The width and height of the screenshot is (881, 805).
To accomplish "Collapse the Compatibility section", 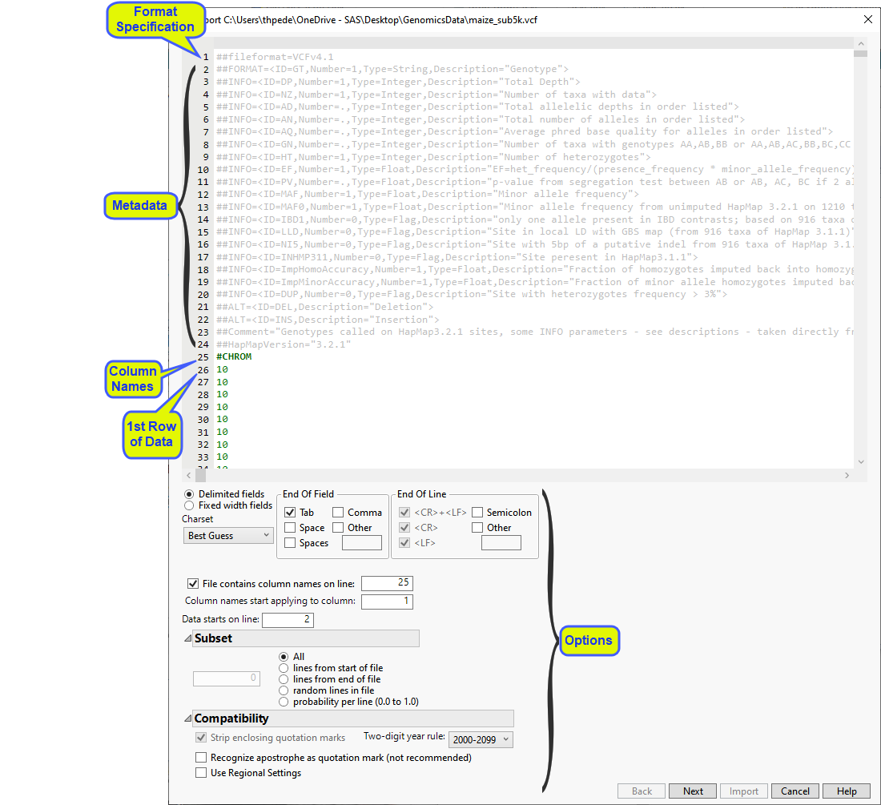I will [189, 718].
